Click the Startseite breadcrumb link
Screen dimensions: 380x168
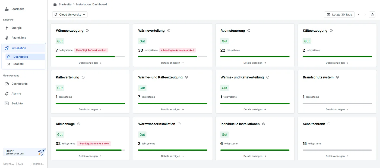point(65,4)
